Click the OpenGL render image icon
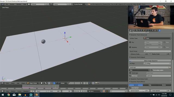Image resolution: width=174 pixels, height=97 pixels. [96, 83]
